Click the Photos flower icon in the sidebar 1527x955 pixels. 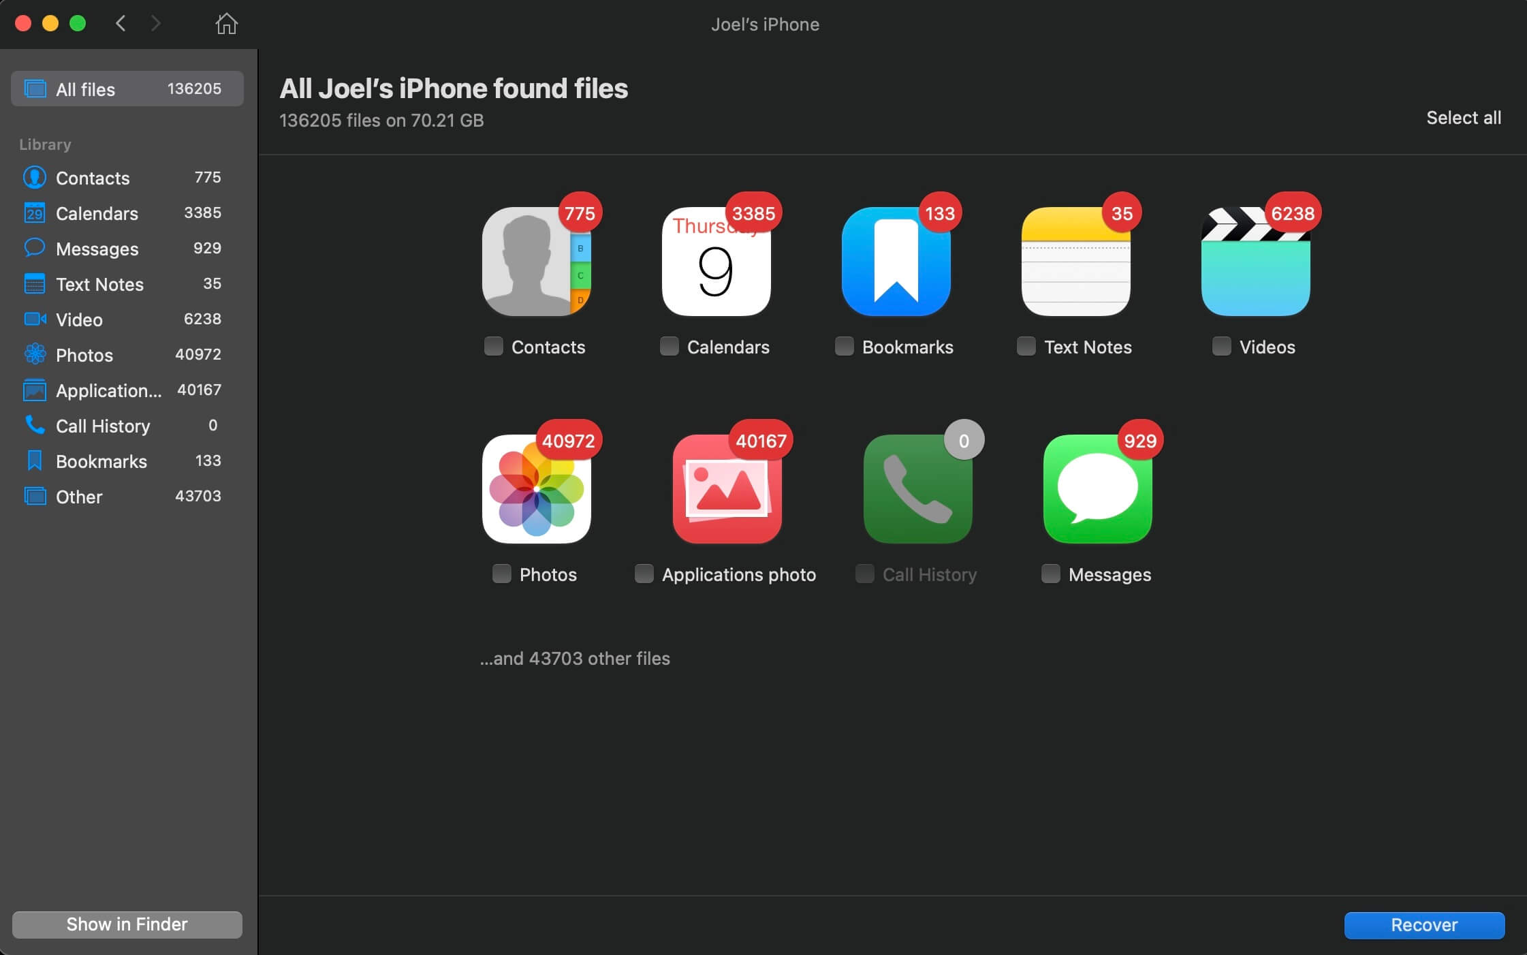[35, 354]
